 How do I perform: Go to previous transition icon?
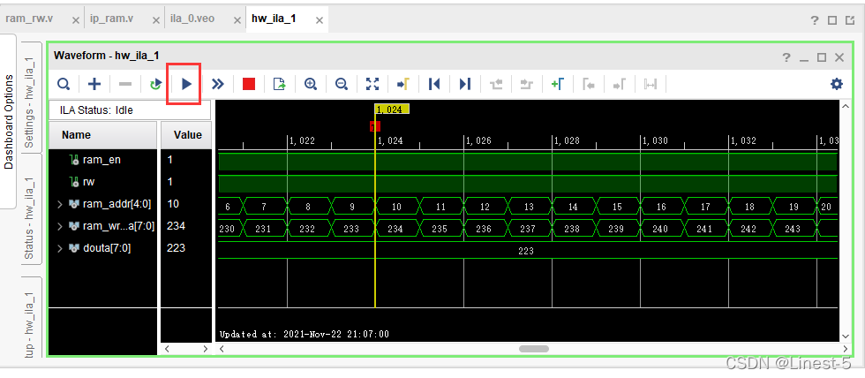(496, 84)
